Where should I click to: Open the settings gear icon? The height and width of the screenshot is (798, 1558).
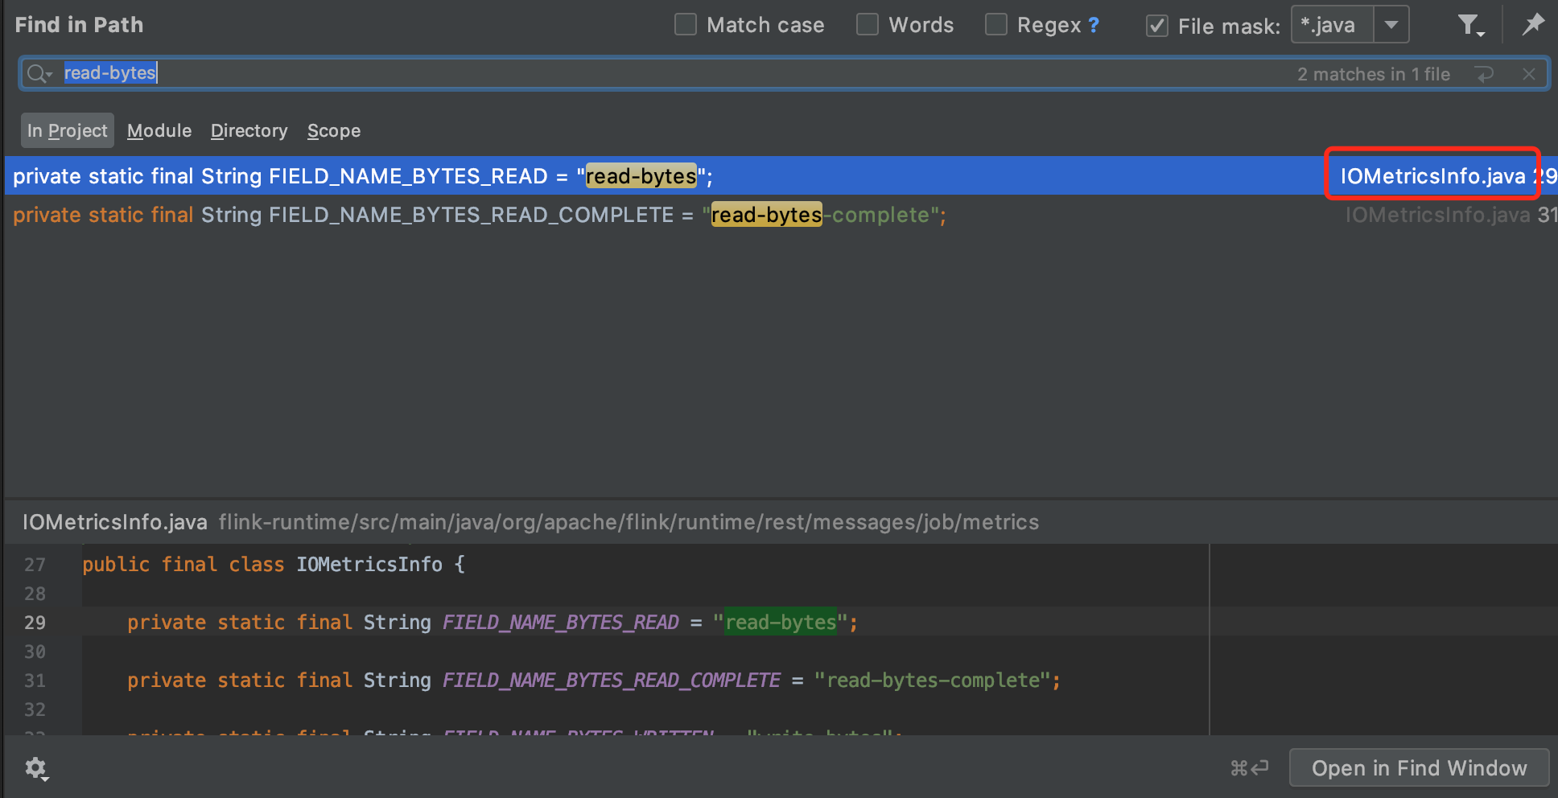click(37, 769)
